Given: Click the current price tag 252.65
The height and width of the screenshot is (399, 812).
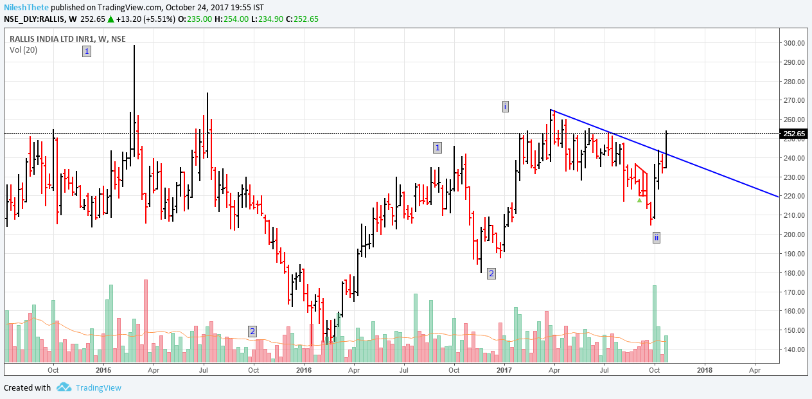Looking at the screenshot, I should (x=795, y=134).
